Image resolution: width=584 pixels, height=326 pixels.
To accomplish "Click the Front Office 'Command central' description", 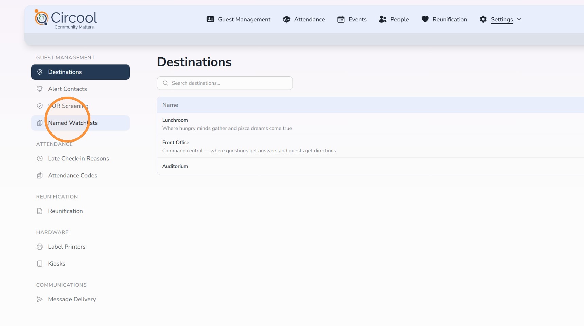I will tap(249, 151).
